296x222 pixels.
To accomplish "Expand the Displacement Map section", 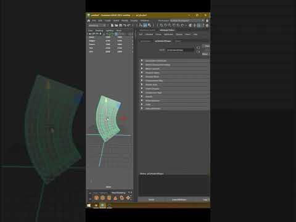I will 175,81.
